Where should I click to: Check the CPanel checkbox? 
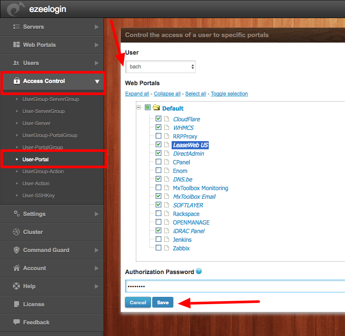coord(158,162)
